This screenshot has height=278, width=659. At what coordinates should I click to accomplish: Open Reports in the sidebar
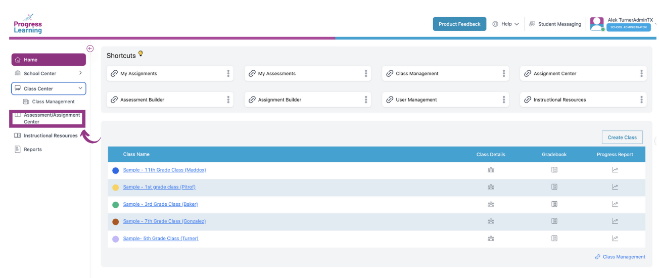click(28, 149)
